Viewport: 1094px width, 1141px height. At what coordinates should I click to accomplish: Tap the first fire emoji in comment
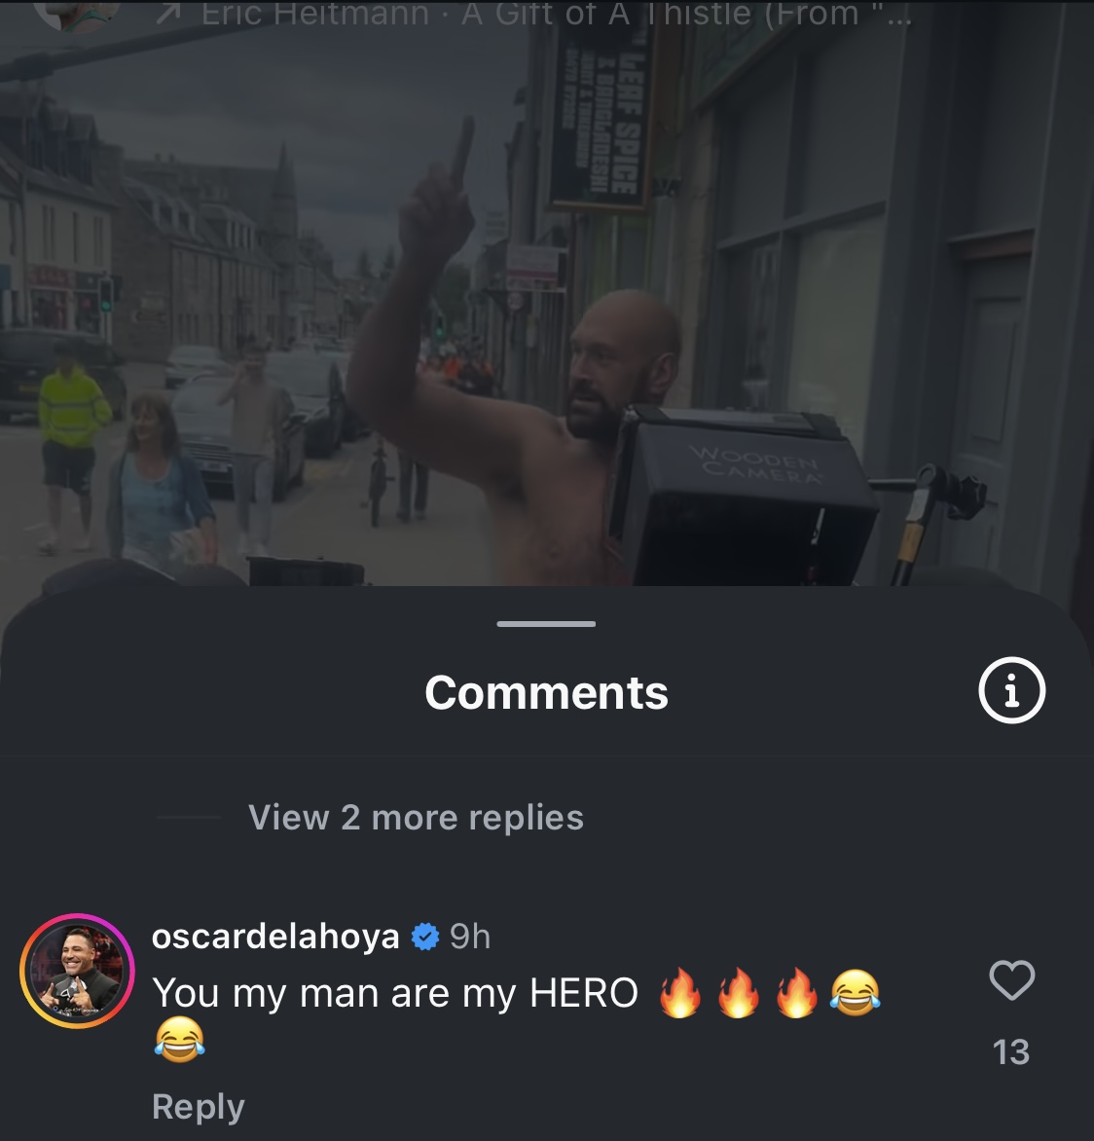(x=680, y=993)
